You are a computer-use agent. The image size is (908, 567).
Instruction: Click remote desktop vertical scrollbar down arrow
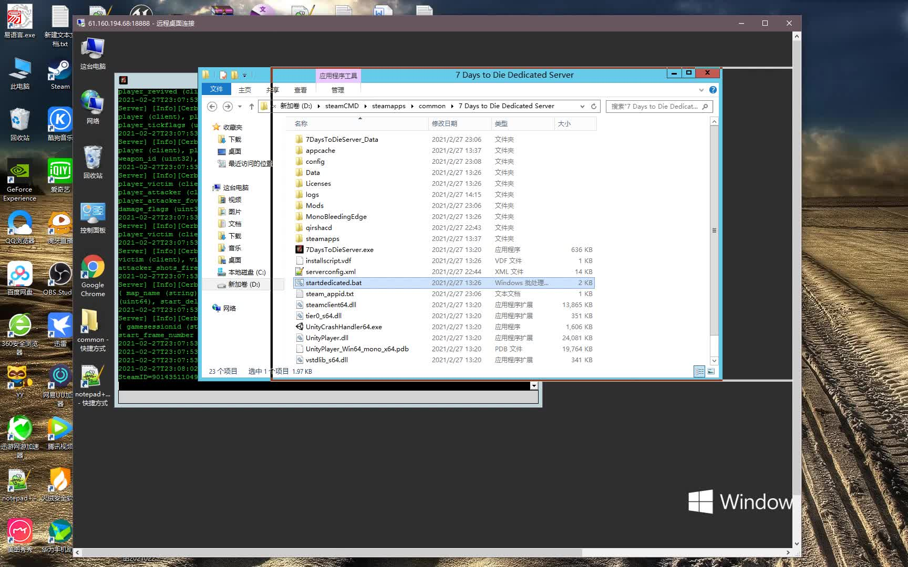(x=797, y=544)
